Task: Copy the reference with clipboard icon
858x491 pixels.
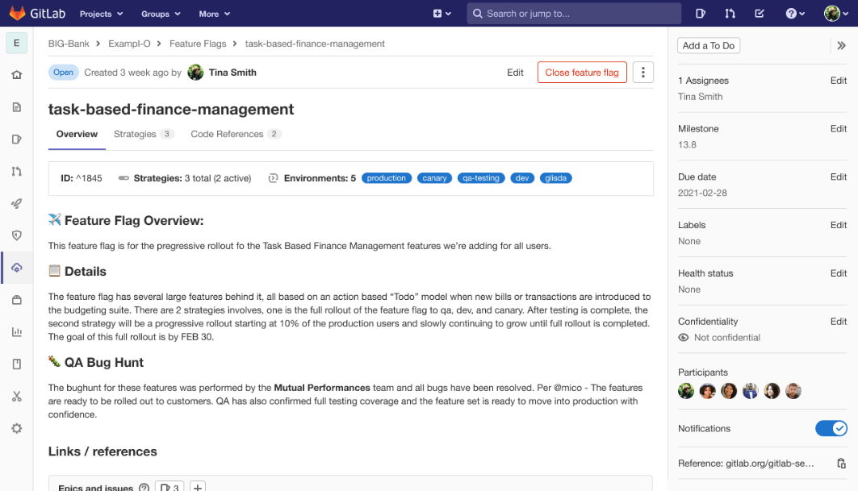Action: click(x=841, y=464)
